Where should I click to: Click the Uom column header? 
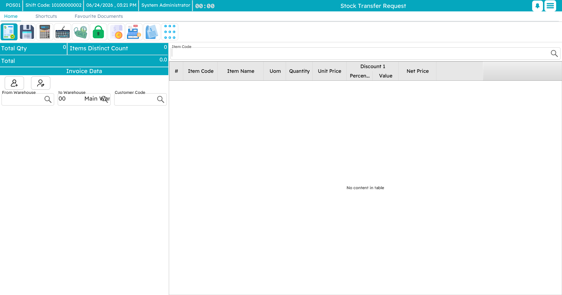[x=275, y=71]
